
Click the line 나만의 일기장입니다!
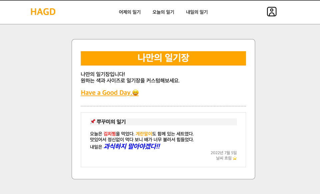(103, 74)
